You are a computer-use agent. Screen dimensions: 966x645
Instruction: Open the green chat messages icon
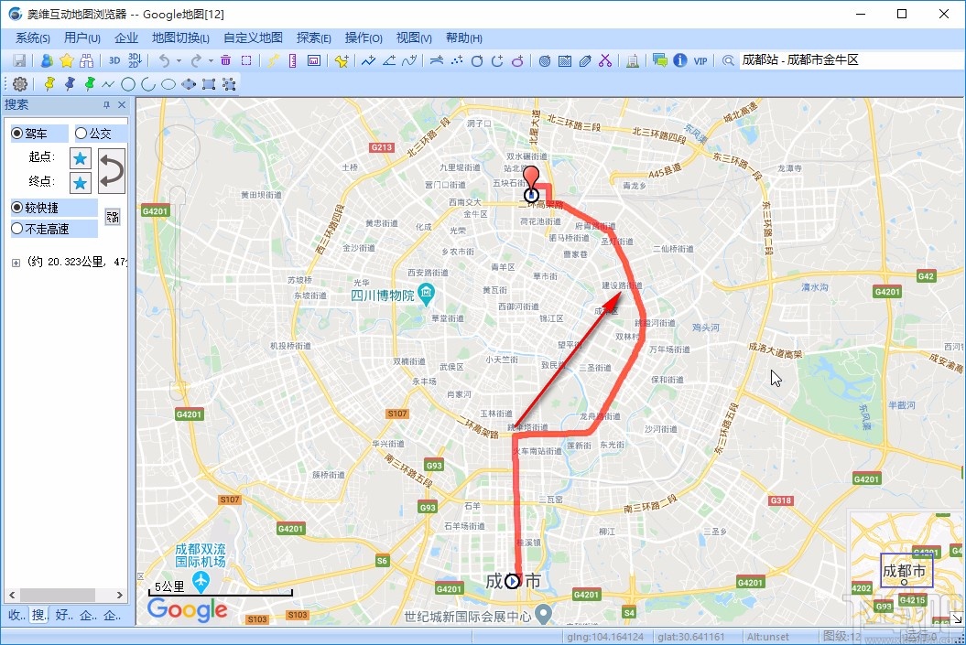[x=660, y=60]
